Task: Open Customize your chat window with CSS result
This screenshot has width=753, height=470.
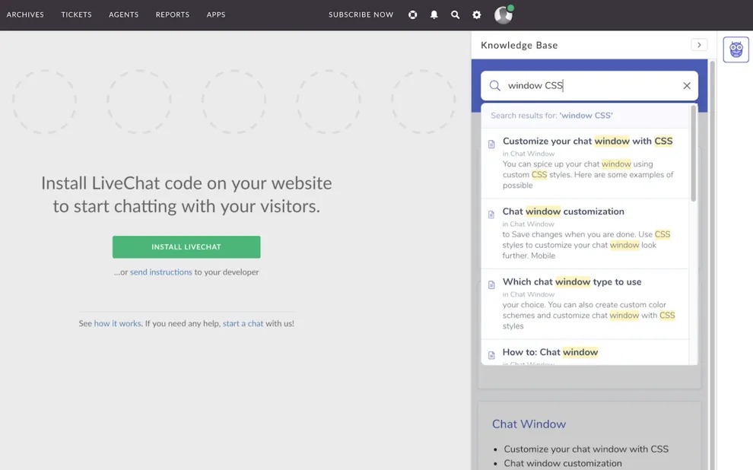Action: (x=587, y=141)
